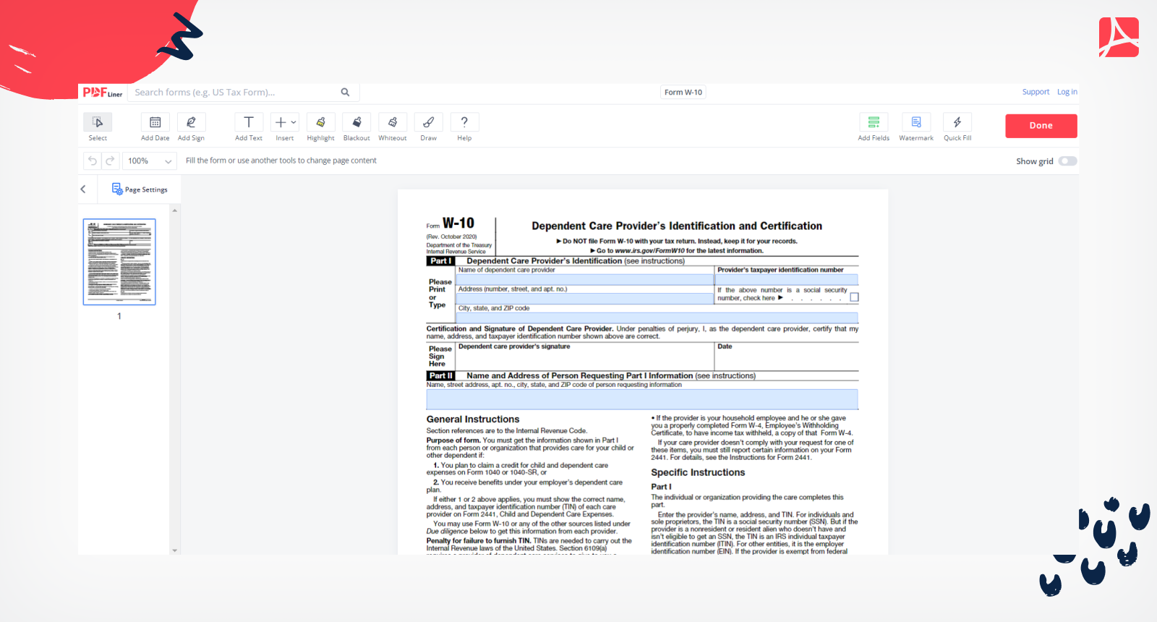Click the Part II requester information field

click(642, 399)
